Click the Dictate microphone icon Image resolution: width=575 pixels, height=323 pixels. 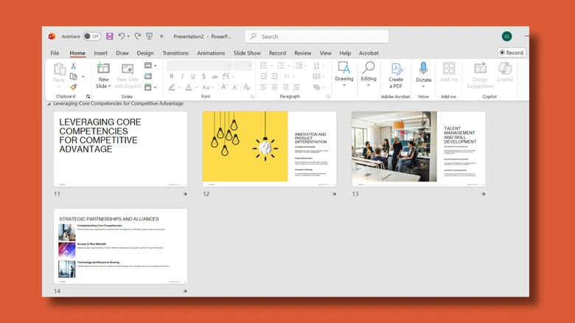[423, 69]
